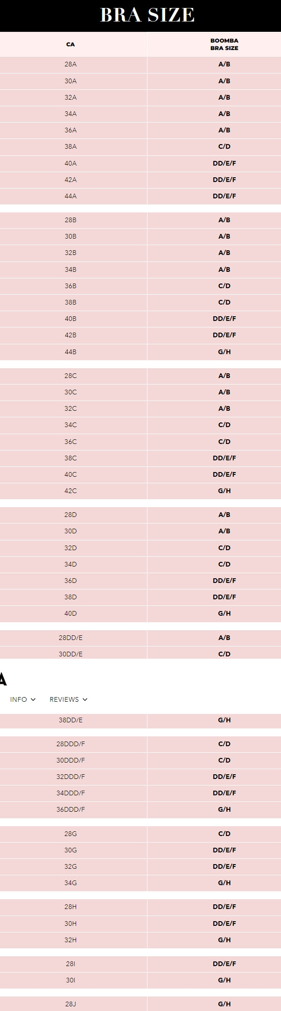The image size is (281, 1011).
Task: Click the G/H value in the 44B row
Action: (x=224, y=352)
